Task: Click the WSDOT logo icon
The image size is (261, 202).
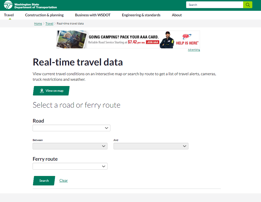Action: pyautogui.click(x=8, y=5)
